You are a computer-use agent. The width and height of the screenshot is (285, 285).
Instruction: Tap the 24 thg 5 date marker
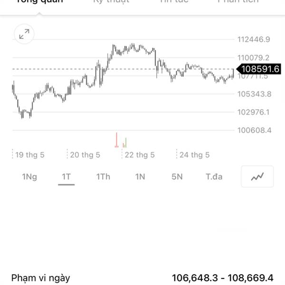[194, 155]
